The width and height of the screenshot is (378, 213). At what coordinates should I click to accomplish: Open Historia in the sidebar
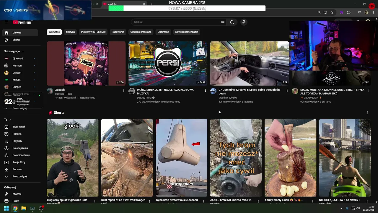pyautogui.click(x=20, y=134)
